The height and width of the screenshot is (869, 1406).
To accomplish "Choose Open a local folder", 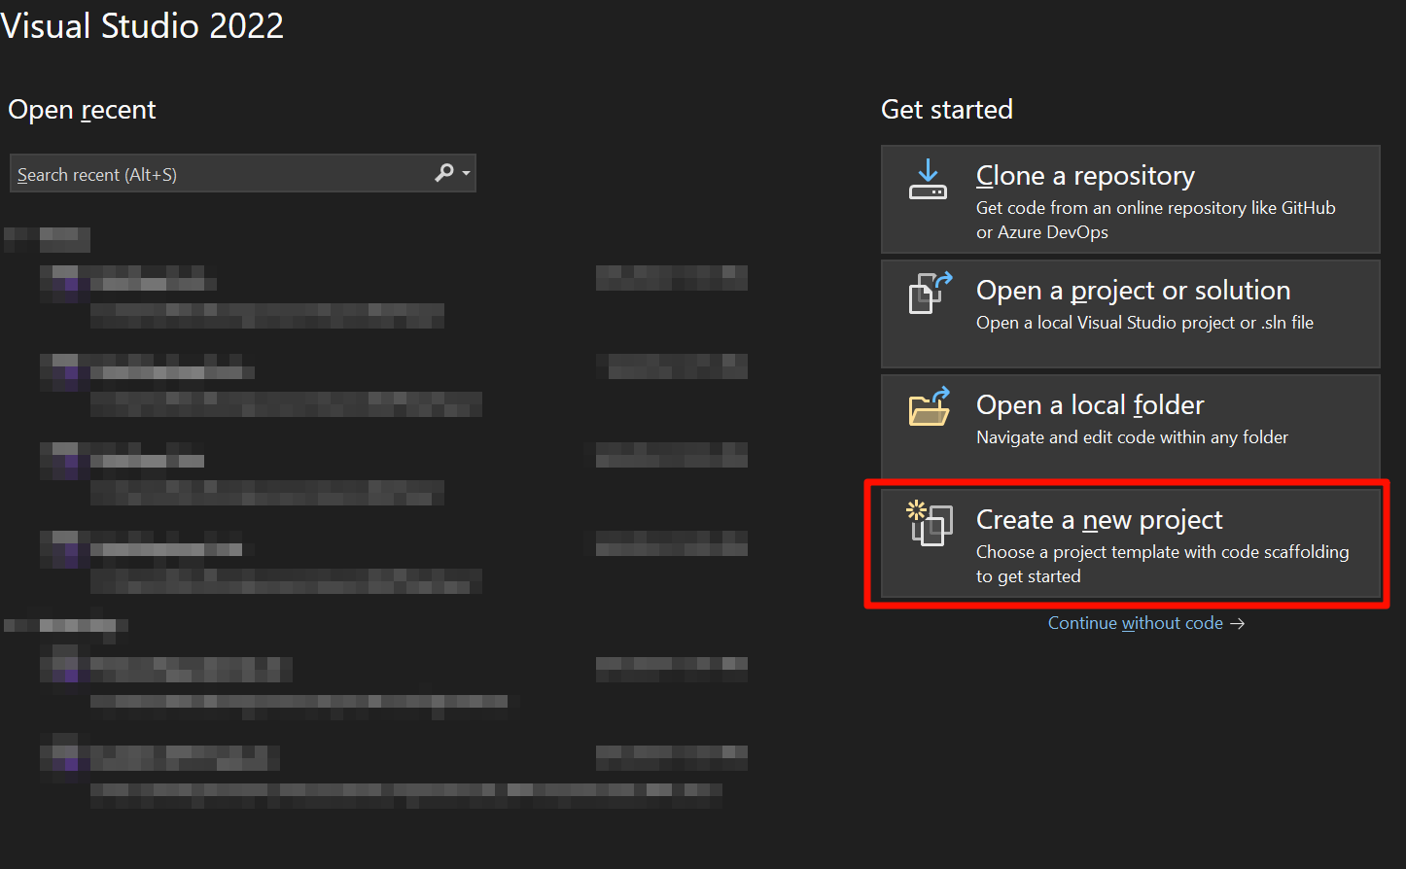I will [x=1131, y=428].
